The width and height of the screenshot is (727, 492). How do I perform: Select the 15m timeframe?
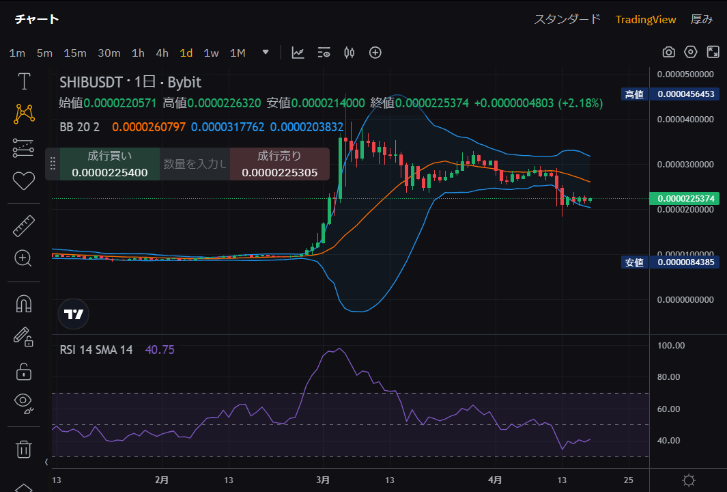click(x=75, y=53)
